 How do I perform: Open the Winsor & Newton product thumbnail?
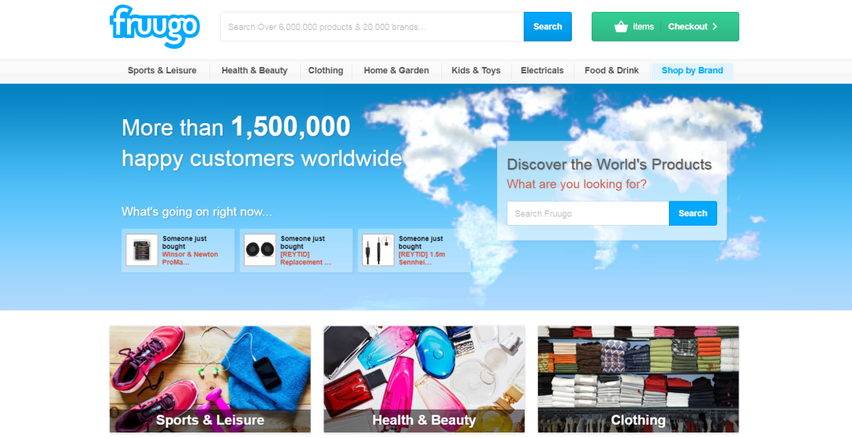[142, 250]
